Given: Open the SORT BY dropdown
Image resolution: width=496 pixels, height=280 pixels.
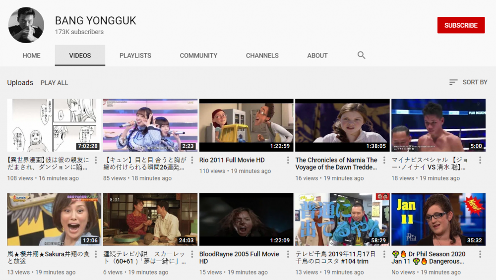Looking at the screenshot, I should pos(468,82).
